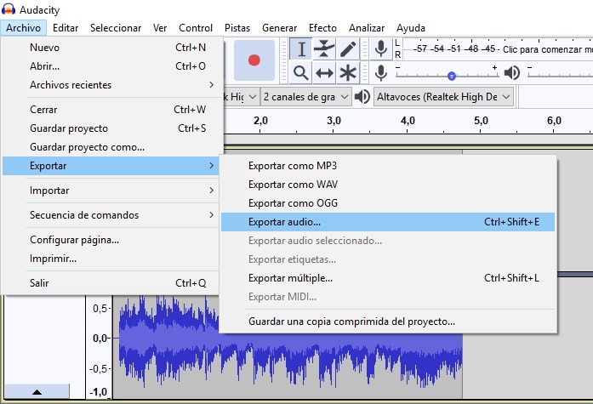The width and height of the screenshot is (593, 404).
Task: Open the Editar menu
Action: click(66, 28)
